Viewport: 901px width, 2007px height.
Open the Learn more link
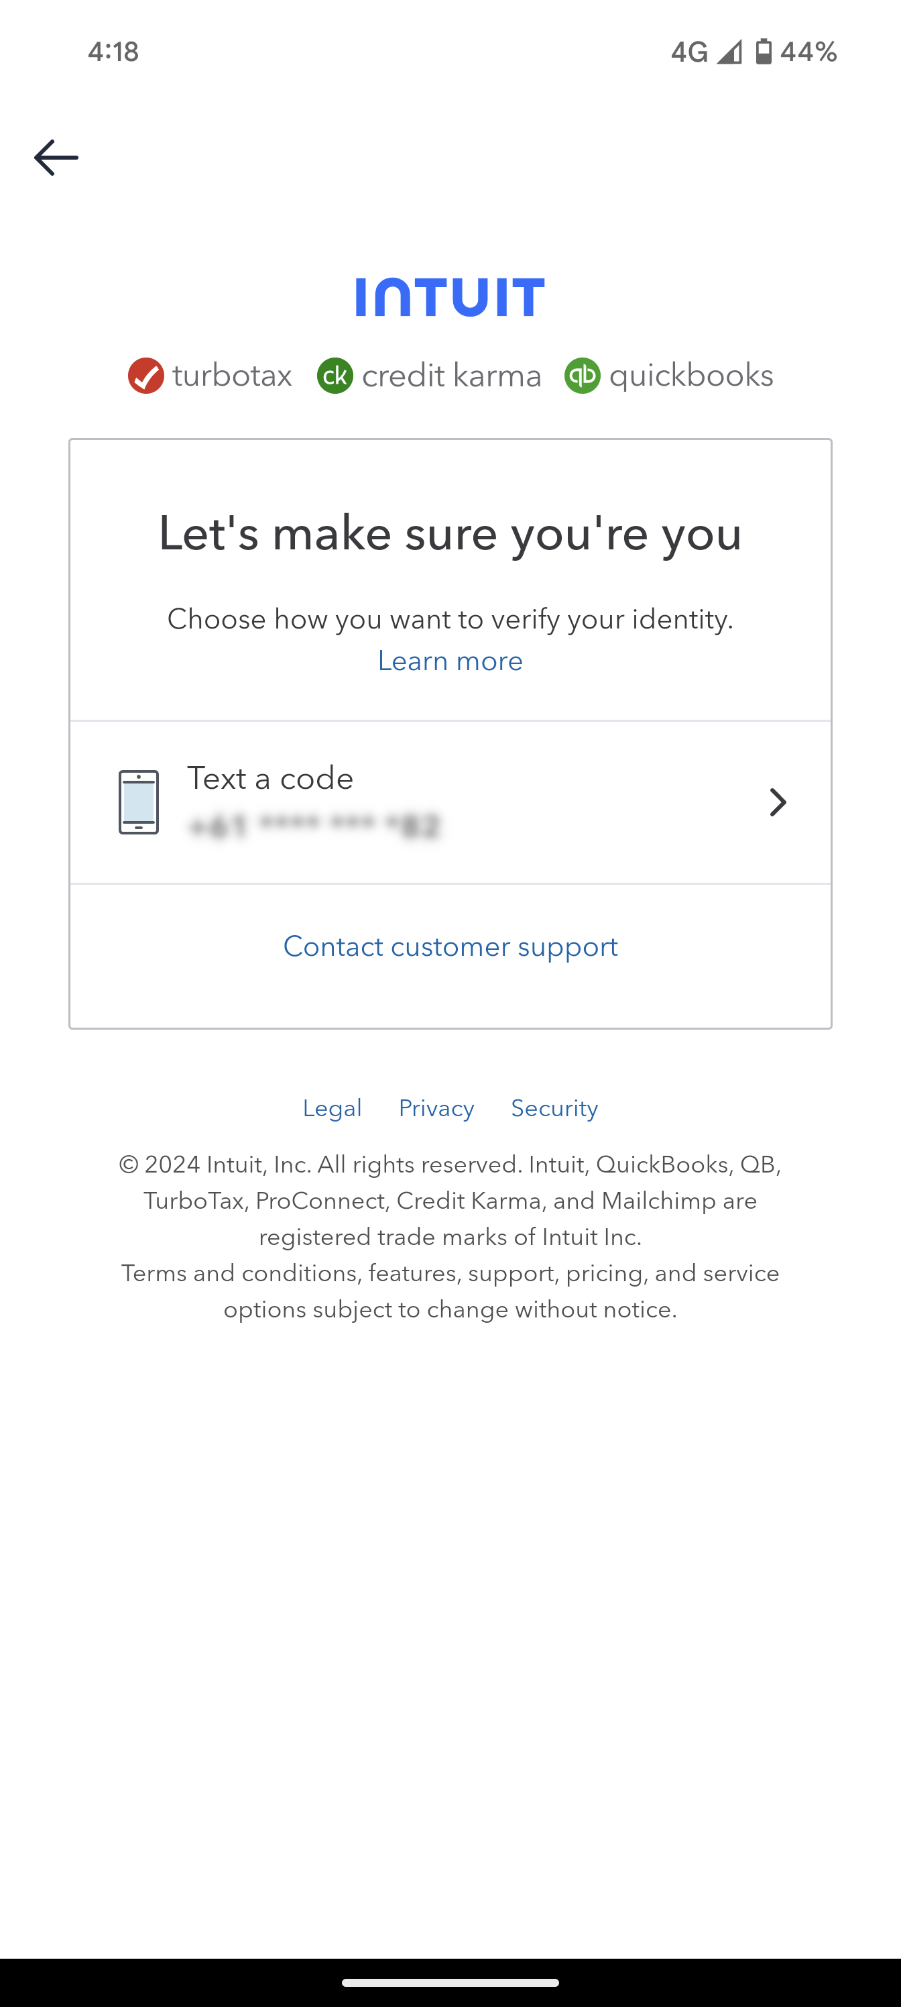click(450, 661)
